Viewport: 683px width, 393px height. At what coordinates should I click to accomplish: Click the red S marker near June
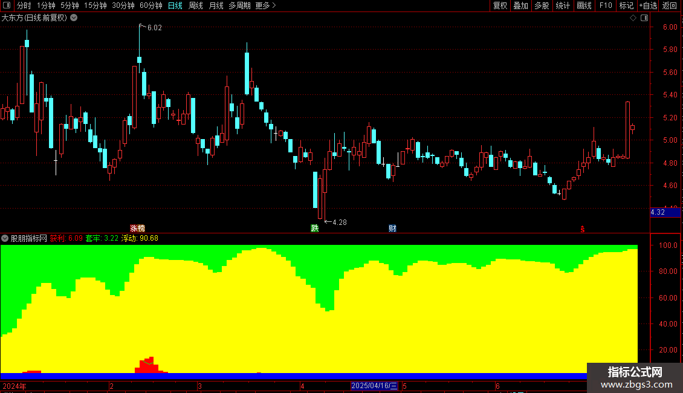pos(583,229)
